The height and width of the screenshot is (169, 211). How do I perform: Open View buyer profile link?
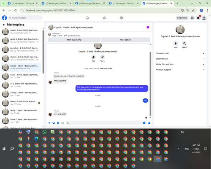point(106,68)
